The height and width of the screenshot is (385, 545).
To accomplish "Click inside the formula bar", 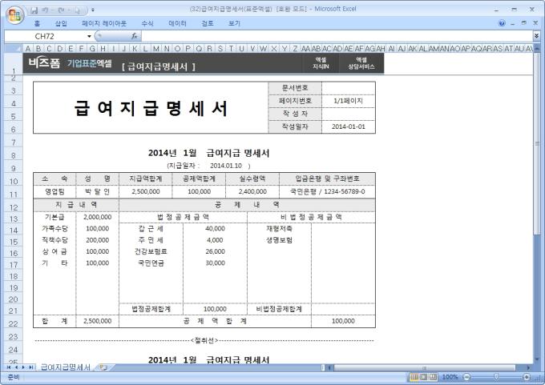I will [337, 36].
